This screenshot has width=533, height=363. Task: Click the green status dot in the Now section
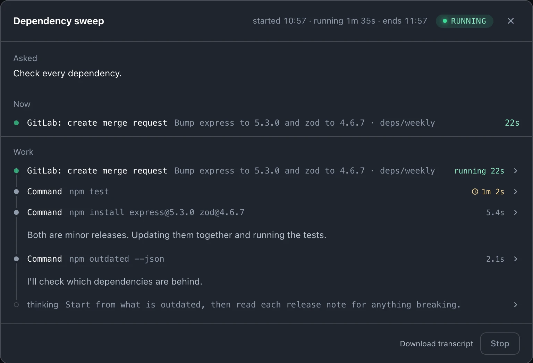click(16, 123)
